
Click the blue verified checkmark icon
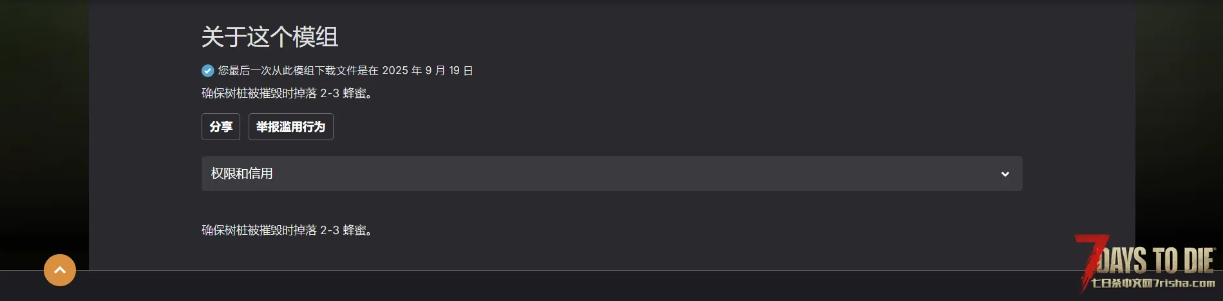[x=207, y=71]
